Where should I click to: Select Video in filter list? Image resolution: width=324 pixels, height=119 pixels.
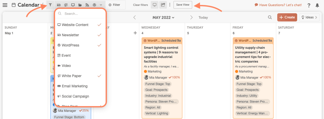coord(80,66)
